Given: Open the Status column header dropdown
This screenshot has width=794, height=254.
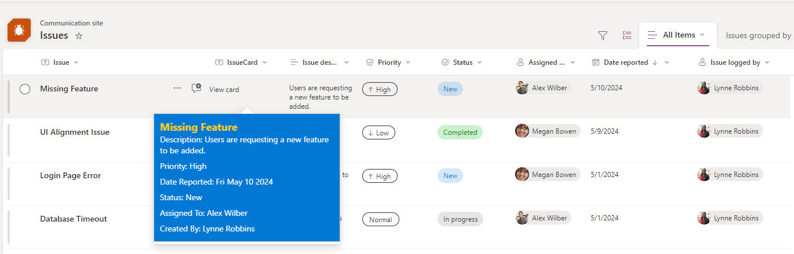Looking at the screenshot, I should point(479,62).
